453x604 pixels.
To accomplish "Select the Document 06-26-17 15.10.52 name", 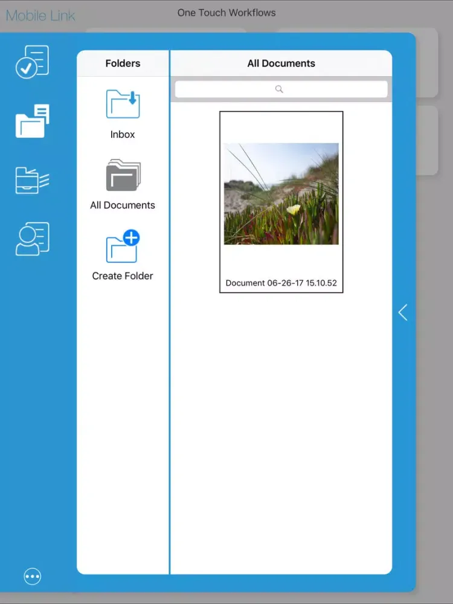I will [x=281, y=283].
